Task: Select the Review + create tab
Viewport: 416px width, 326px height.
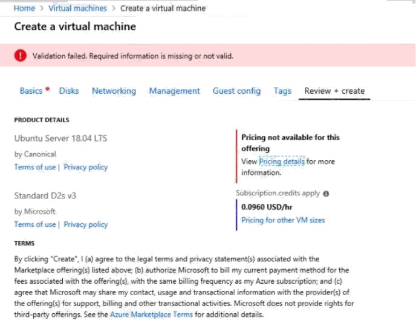Action: coord(334,91)
